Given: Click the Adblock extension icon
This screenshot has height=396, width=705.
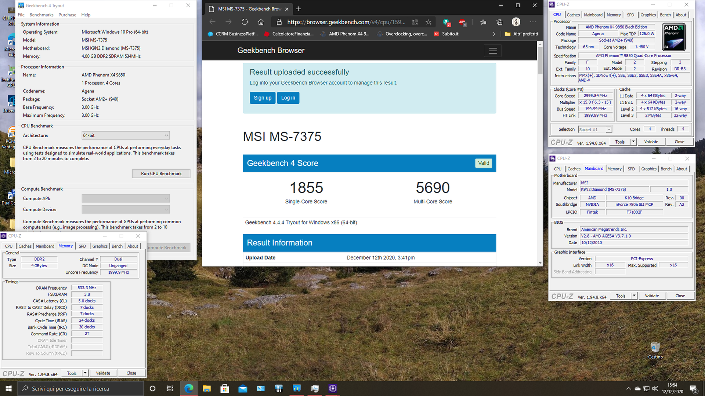Looking at the screenshot, I should [x=462, y=22].
